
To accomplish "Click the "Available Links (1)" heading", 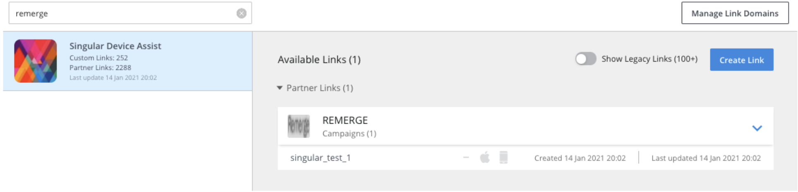I will [319, 60].
